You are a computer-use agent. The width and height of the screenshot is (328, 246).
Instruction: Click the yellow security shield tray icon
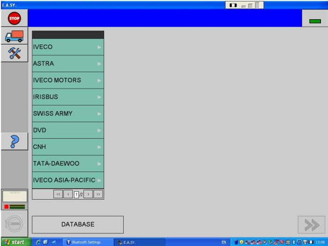tap(241, 242)
